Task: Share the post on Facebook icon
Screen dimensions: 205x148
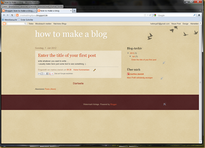Action: coord(47,74)
